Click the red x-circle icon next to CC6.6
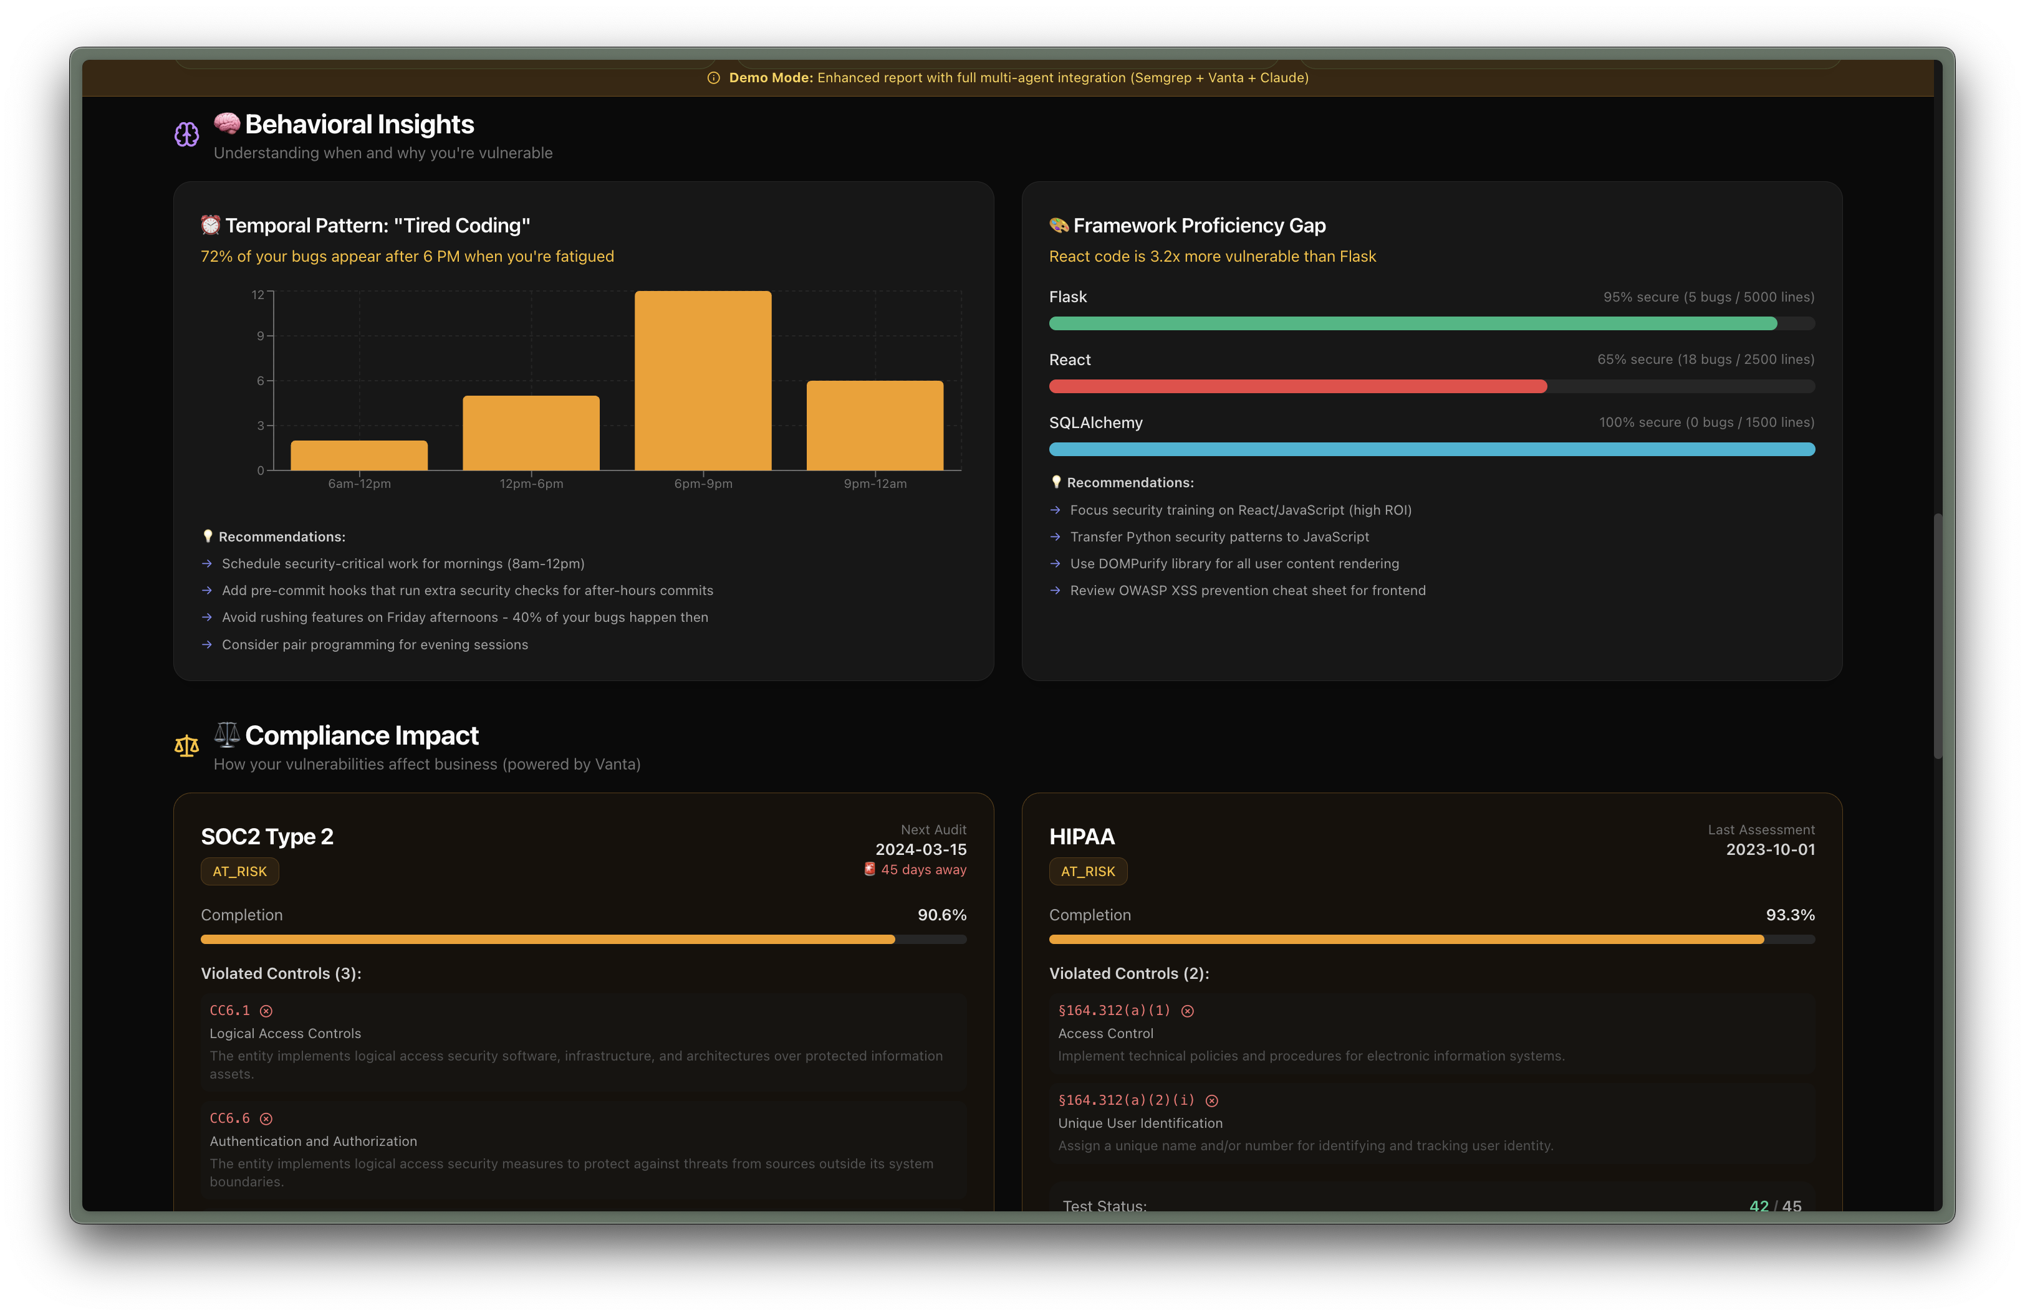Image resolution: width=2025 pixels, height=1316 pixels. [266, 1118]
